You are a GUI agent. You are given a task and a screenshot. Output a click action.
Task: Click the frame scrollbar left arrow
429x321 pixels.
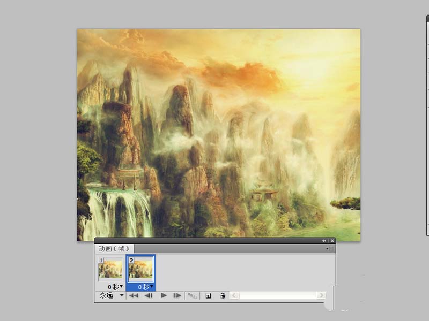[234, 295]
